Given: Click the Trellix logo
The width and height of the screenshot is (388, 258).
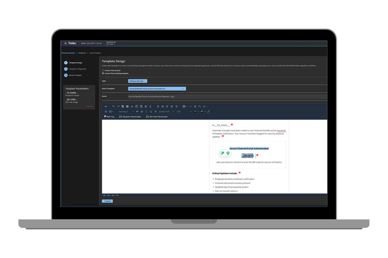Looking at the screenshot, I should [x=72, y=43].
